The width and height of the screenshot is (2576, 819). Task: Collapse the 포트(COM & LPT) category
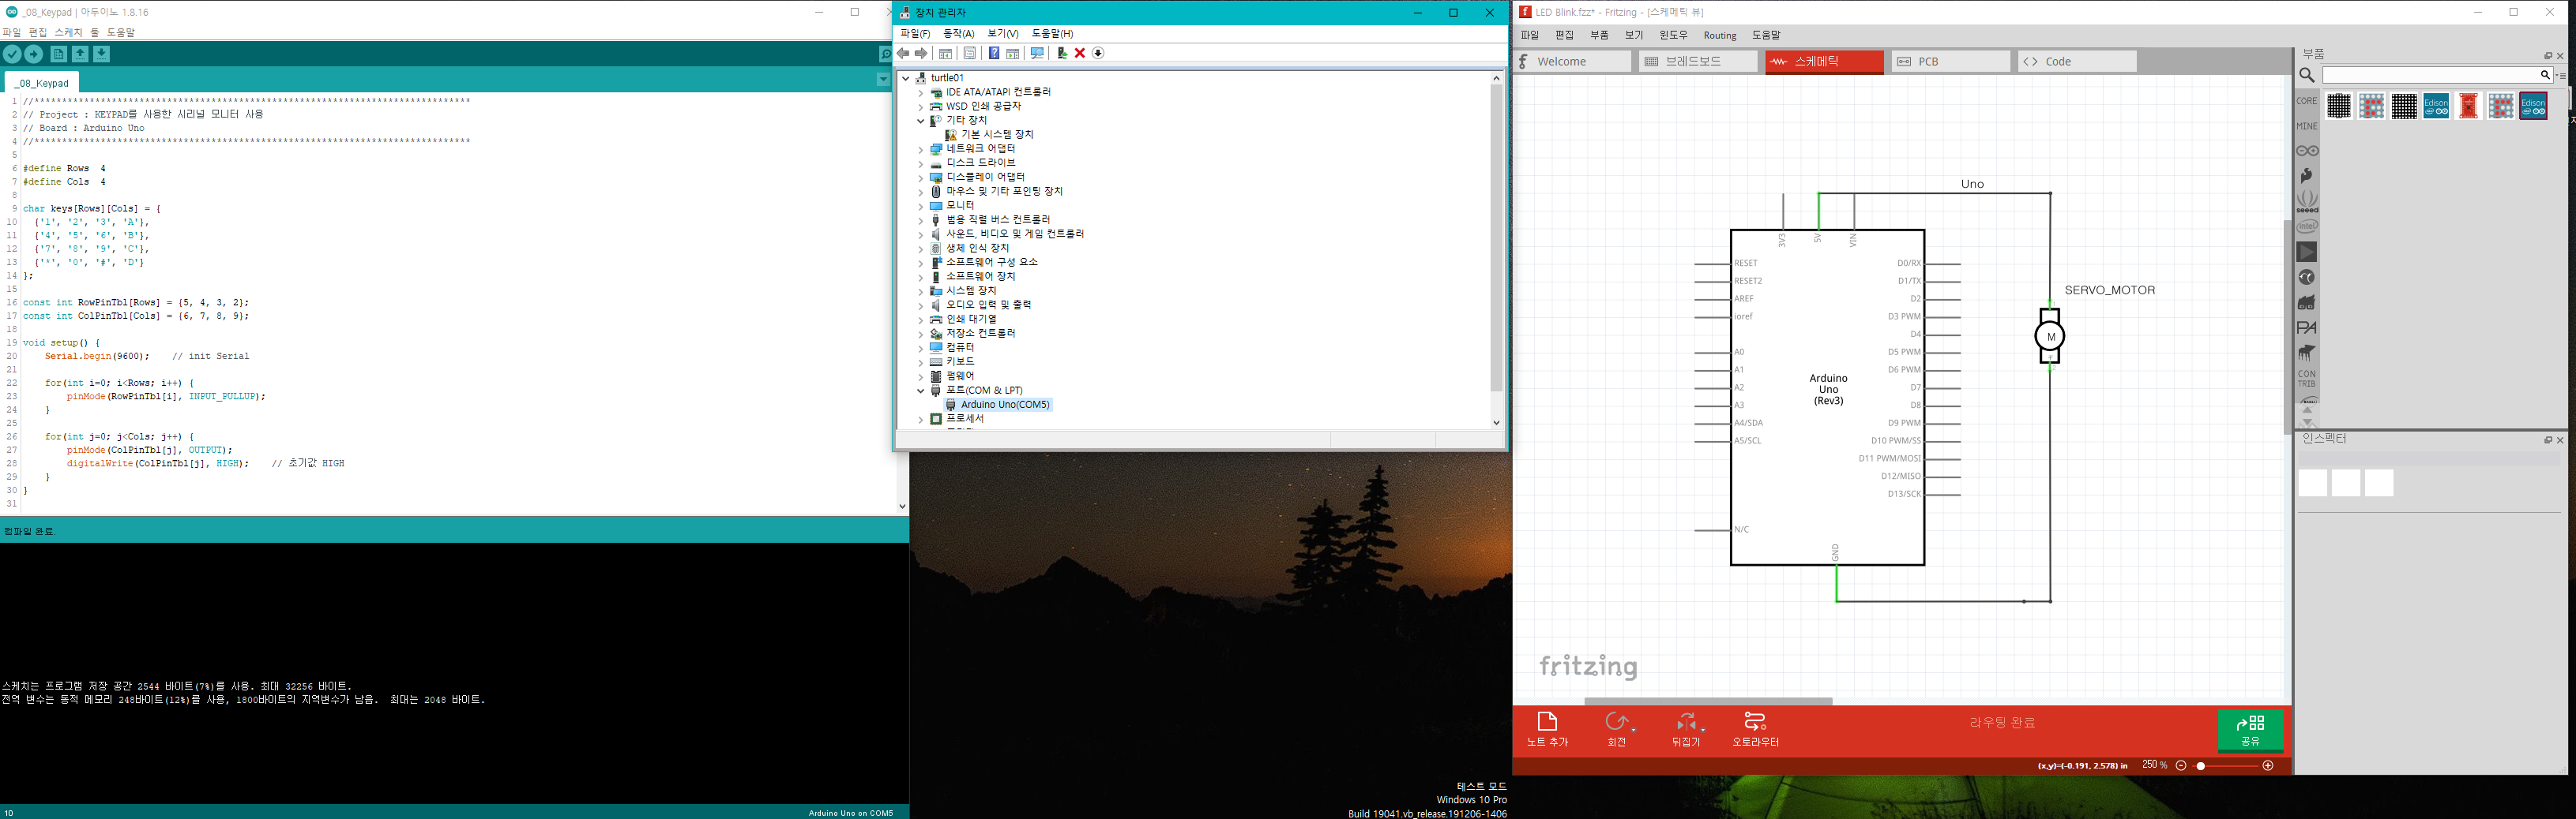point(921,391)
